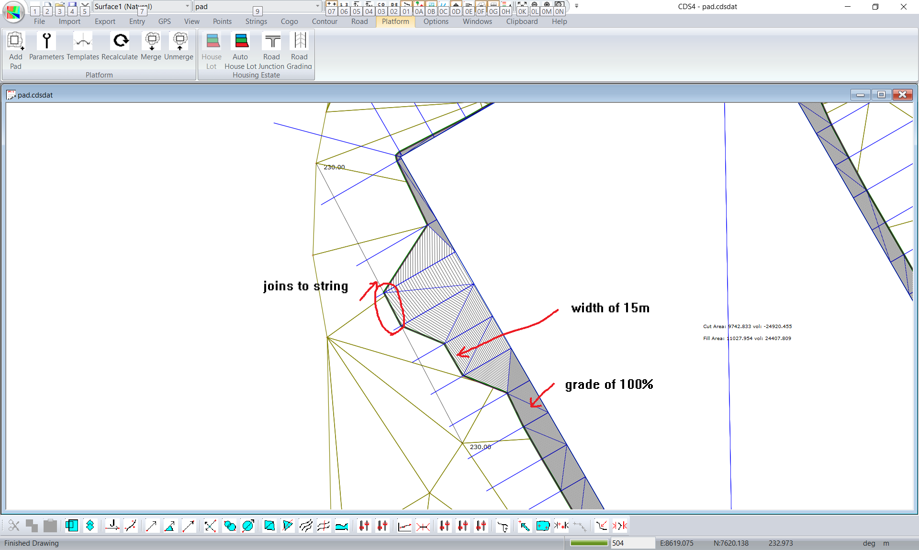Open the platform Templates tool
The width and height of the screenshot is (919, 550).
click(82, 42)
